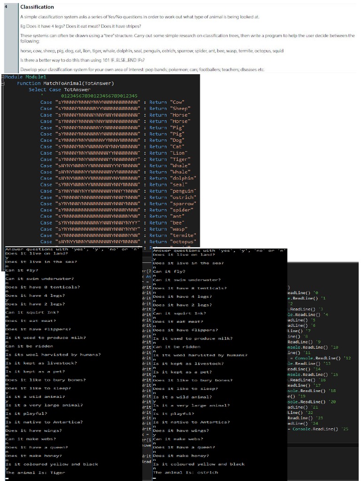Viewport: 361px width, 481px height.
Task: Collapse the Module Module1 code block
Action: (x=2, y=77)
